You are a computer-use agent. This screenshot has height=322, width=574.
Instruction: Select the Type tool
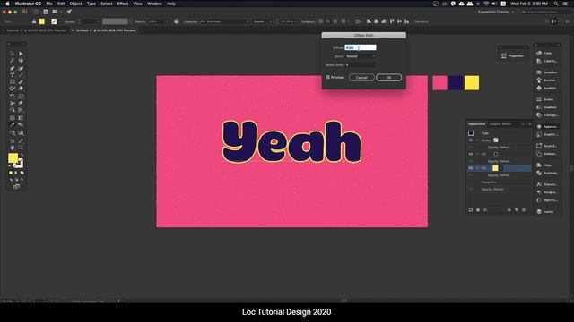[x=12, y=75]
